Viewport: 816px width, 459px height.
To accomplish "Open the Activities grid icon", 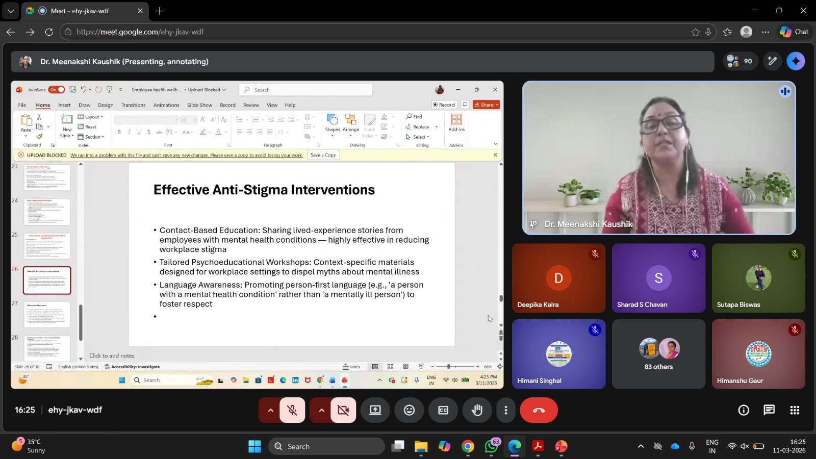I will (x=795, y=410).
